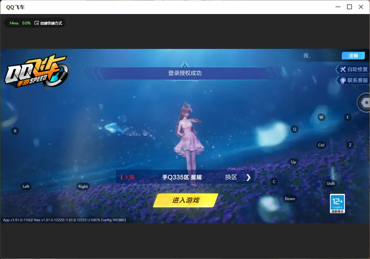This screenshot has width=370, height=259.
Task: Click 换区 to switch server
Action: coord(238,177)
